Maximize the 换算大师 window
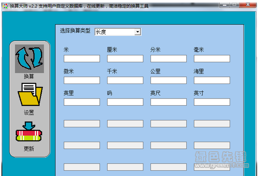The width and height of the screenshot is (258, 176). click(x=235, y=5)
